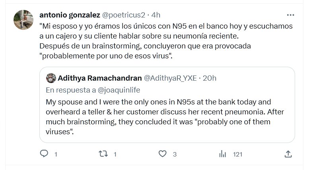Image resolution: width=311 pixels, height=170 pixels.
Task: Click the like count of 3
Action: tap(175, 154)
